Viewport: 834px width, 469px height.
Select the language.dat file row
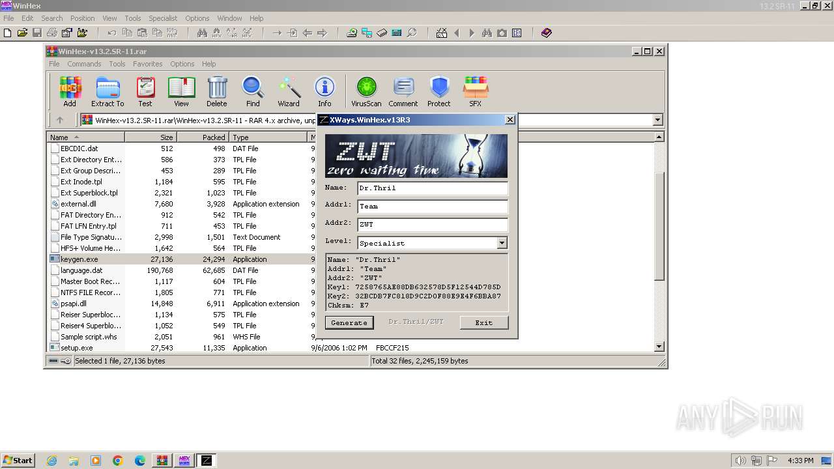coord(182,270)
